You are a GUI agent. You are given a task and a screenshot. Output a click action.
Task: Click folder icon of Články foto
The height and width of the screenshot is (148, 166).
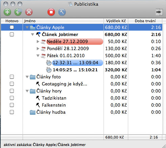33,77
